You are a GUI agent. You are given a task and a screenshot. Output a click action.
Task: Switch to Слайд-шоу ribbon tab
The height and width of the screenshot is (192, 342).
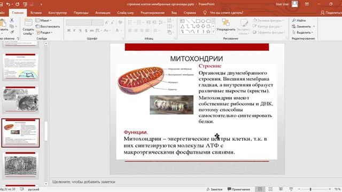coord(126,13)
